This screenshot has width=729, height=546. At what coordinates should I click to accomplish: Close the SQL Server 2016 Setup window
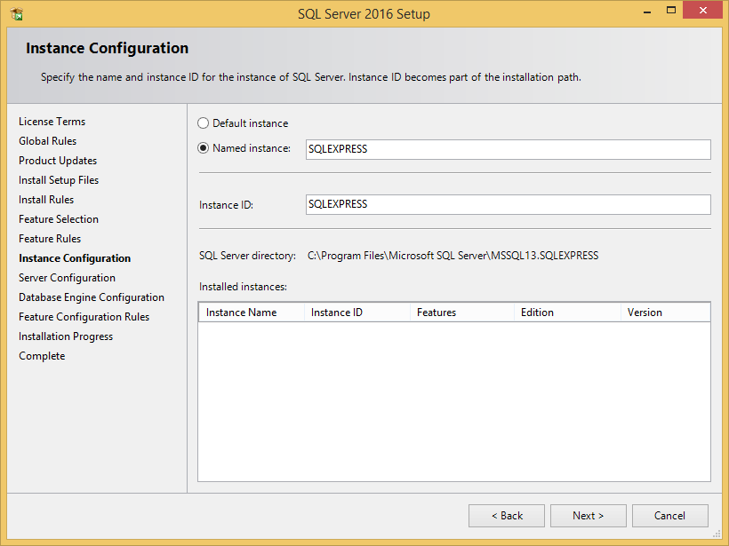tap(702, 11)
